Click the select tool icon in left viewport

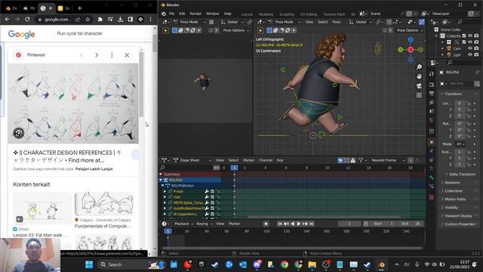(166, 30)
